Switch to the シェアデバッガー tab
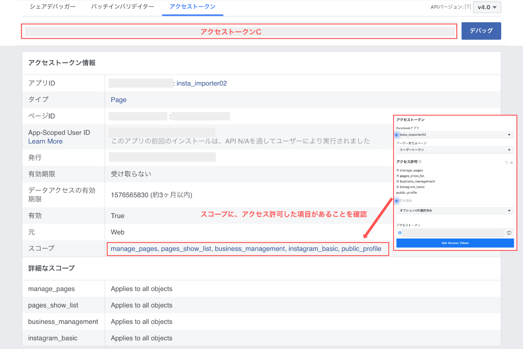 (x=52, y=7)
